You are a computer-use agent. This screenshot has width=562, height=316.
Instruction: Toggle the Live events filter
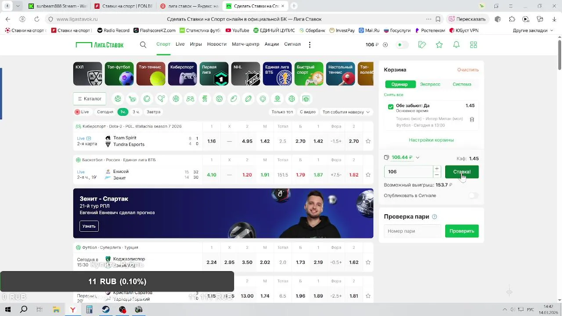pos(82,112)
